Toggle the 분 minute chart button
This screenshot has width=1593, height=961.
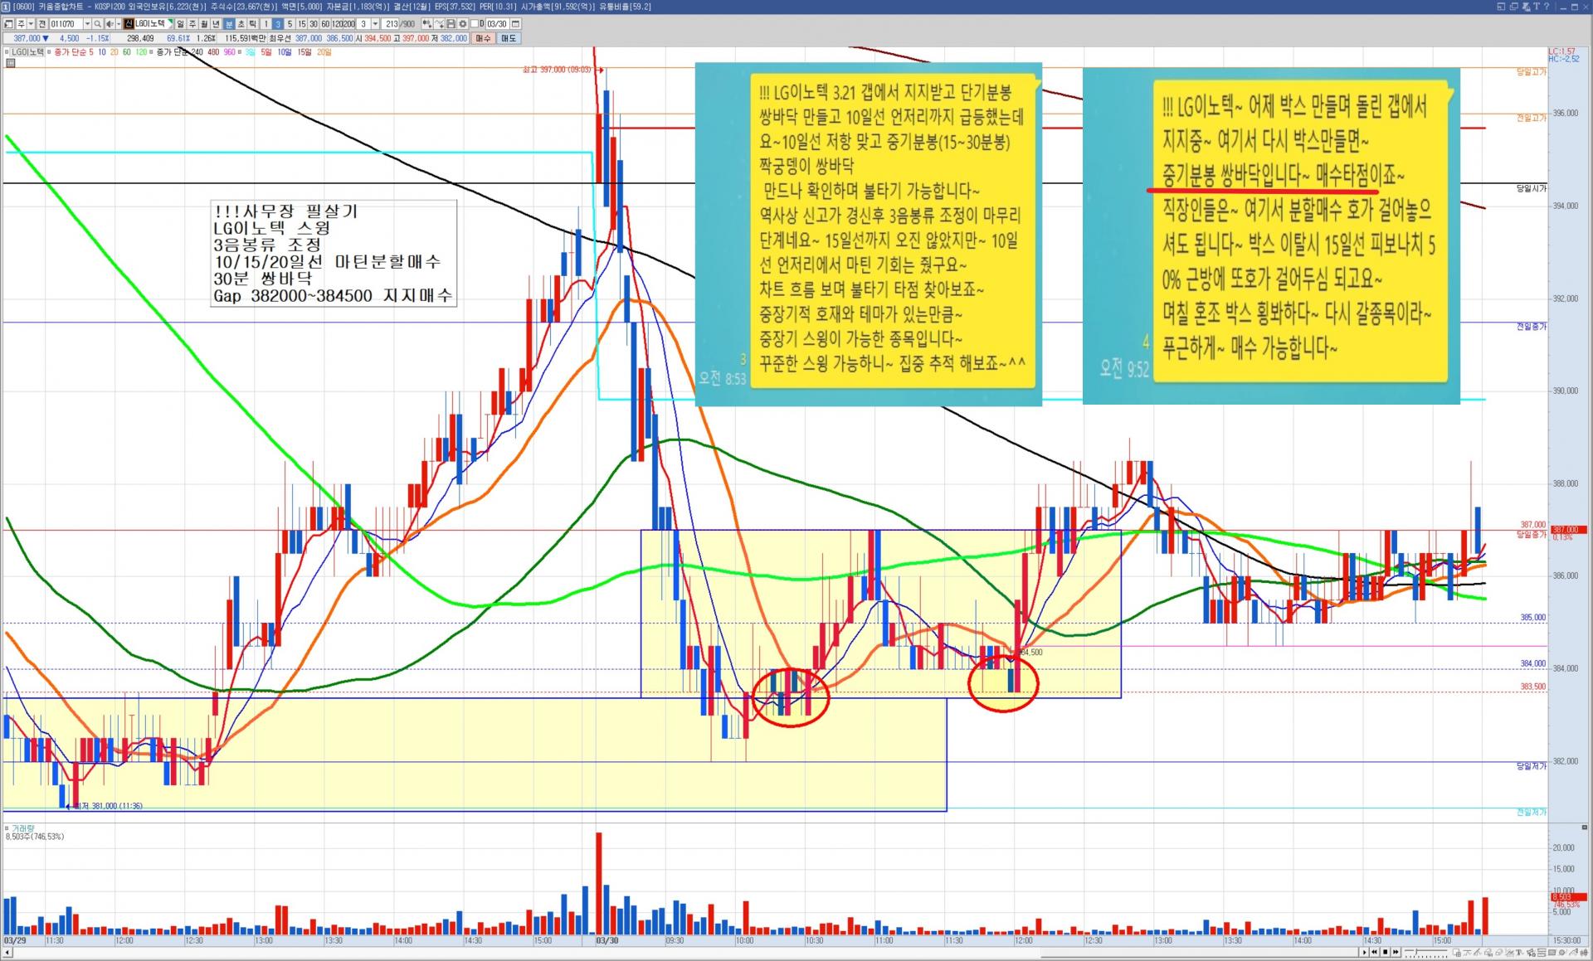[229, 24]
